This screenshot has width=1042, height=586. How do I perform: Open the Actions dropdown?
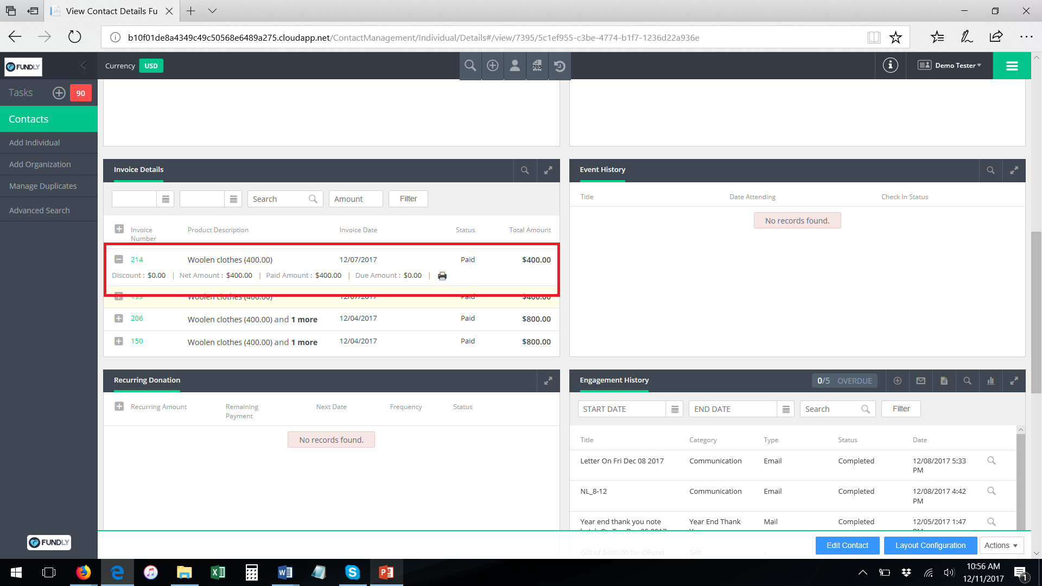[1001, 545]
